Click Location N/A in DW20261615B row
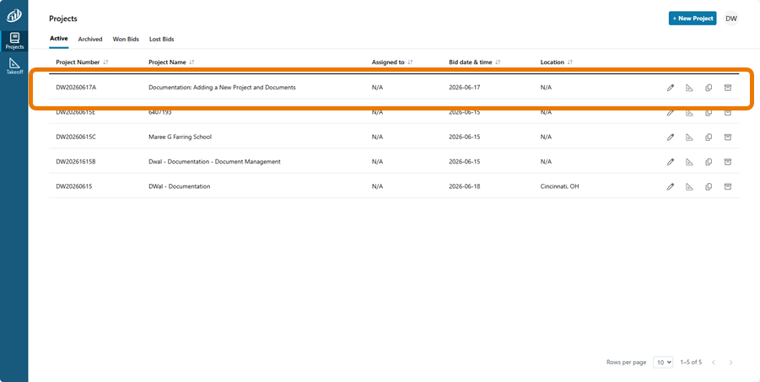 coord(546,161)
